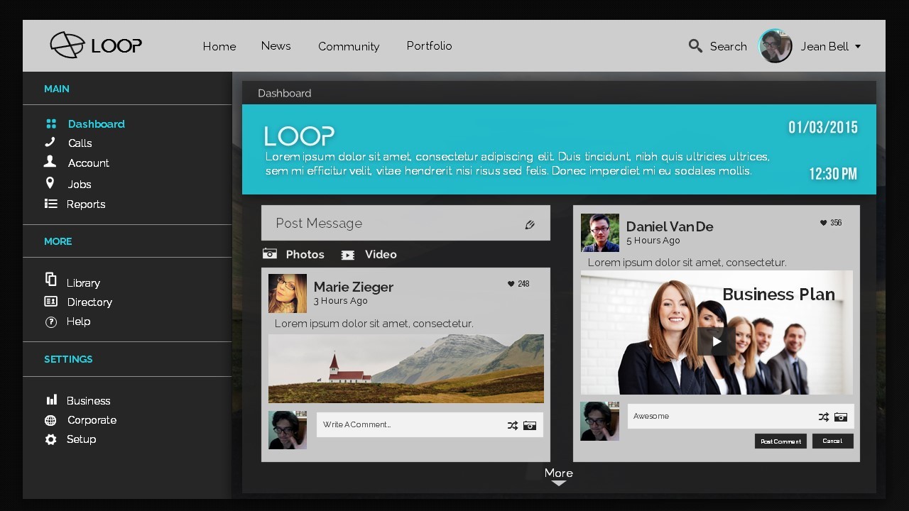This screenshot has width=909, height=511.
Task: Toggle the heart on Daniel Van De's post
Action: 823,222
